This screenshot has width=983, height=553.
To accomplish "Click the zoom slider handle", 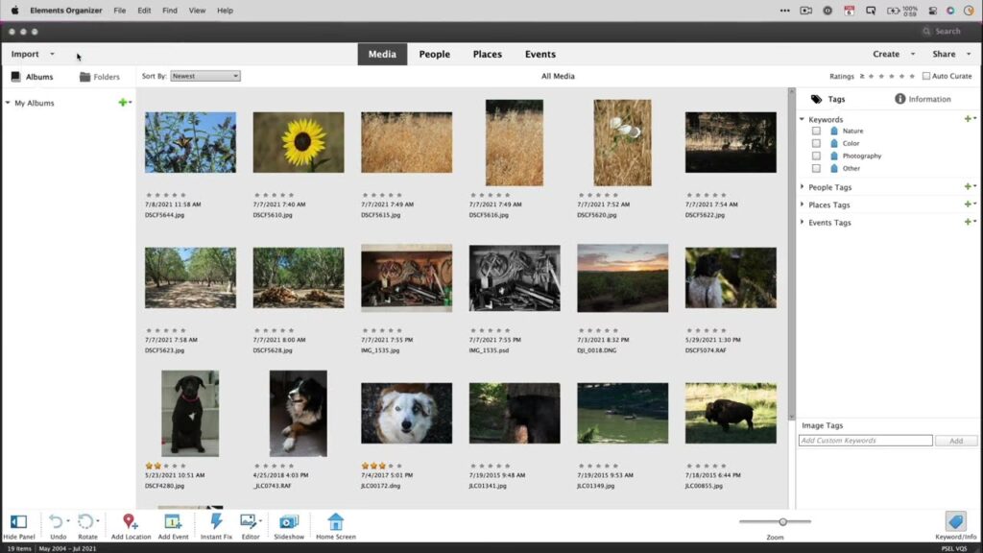I will 783,521.
